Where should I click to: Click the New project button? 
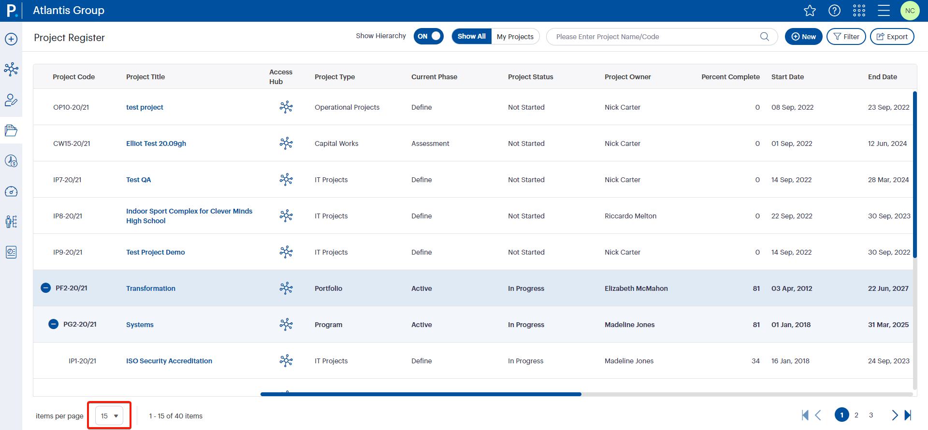point(804,37)
